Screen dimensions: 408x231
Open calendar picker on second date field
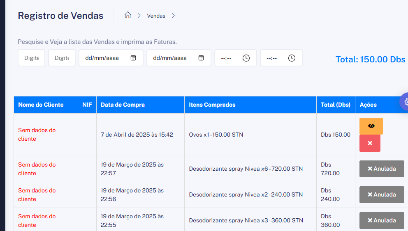(201, 58)
